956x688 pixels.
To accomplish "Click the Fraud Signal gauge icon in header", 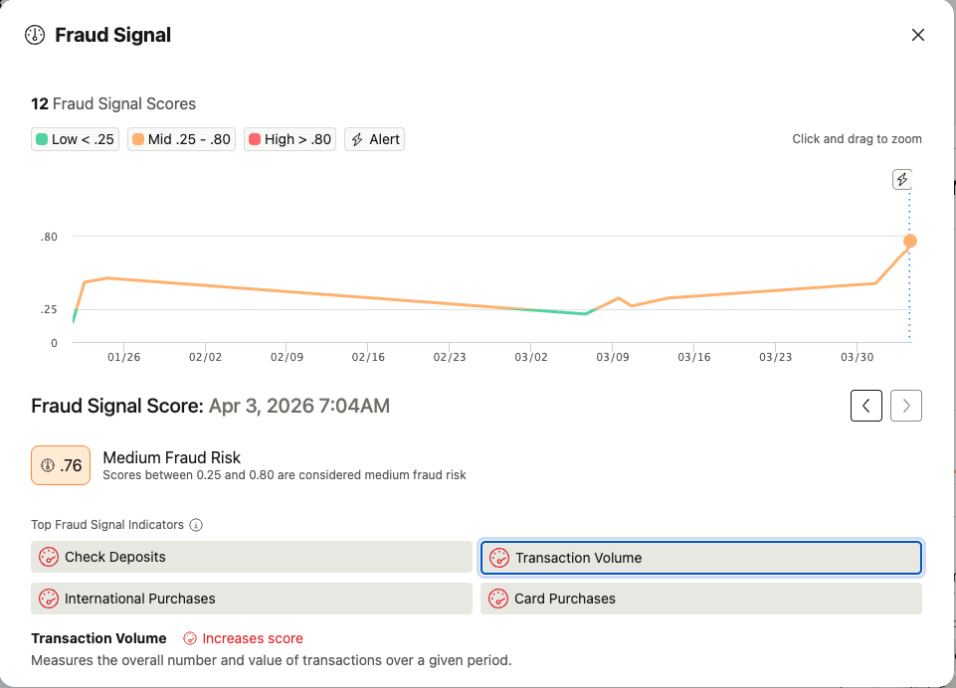I will [x=35, y=35].
